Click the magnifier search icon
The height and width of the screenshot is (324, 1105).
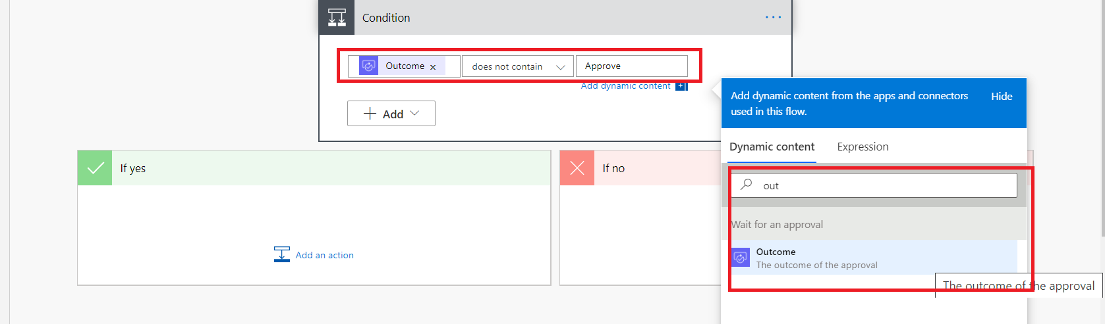[x=747, y=185]
